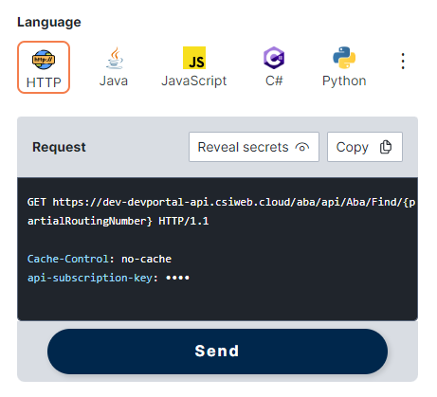Select the C# text label

(274, 81)
